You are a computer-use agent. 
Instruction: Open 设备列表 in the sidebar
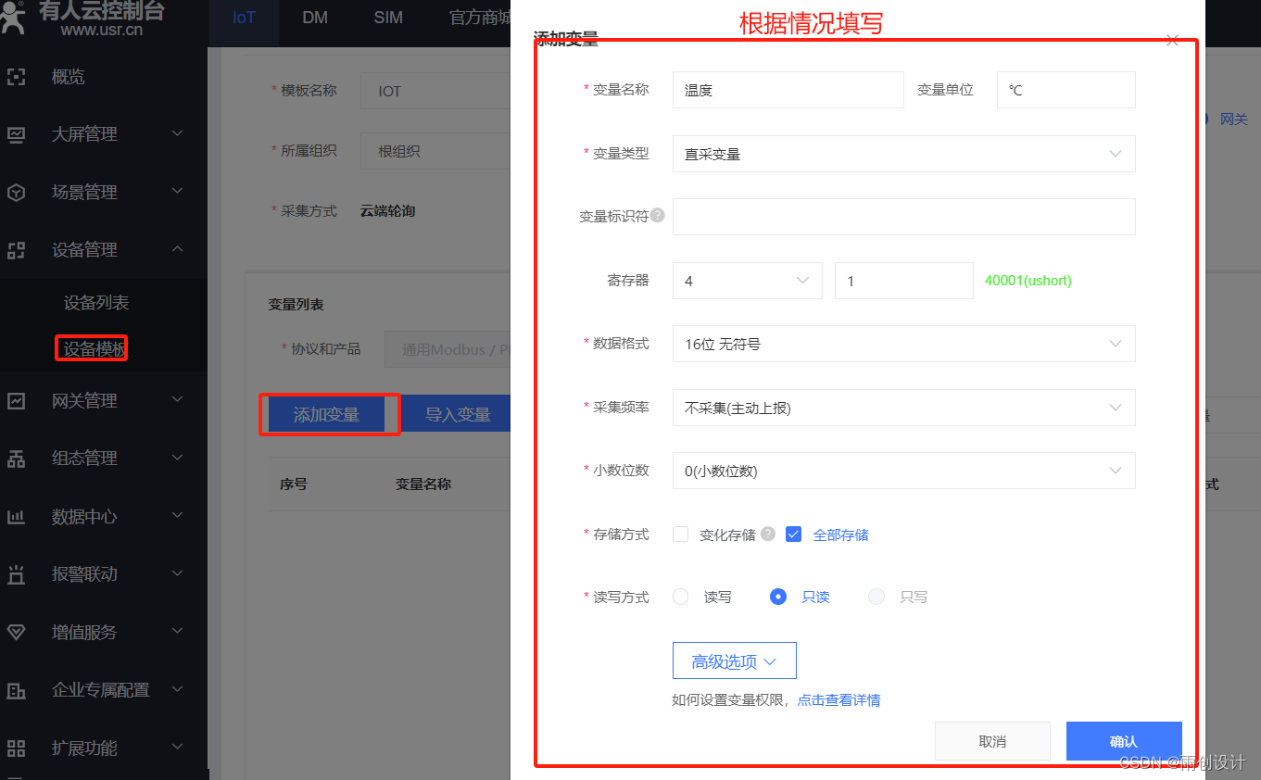click(x=96, y=303)
